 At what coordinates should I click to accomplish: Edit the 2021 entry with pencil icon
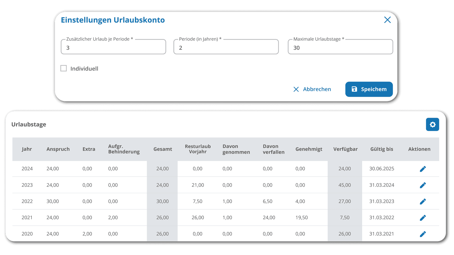pos(423,217)
